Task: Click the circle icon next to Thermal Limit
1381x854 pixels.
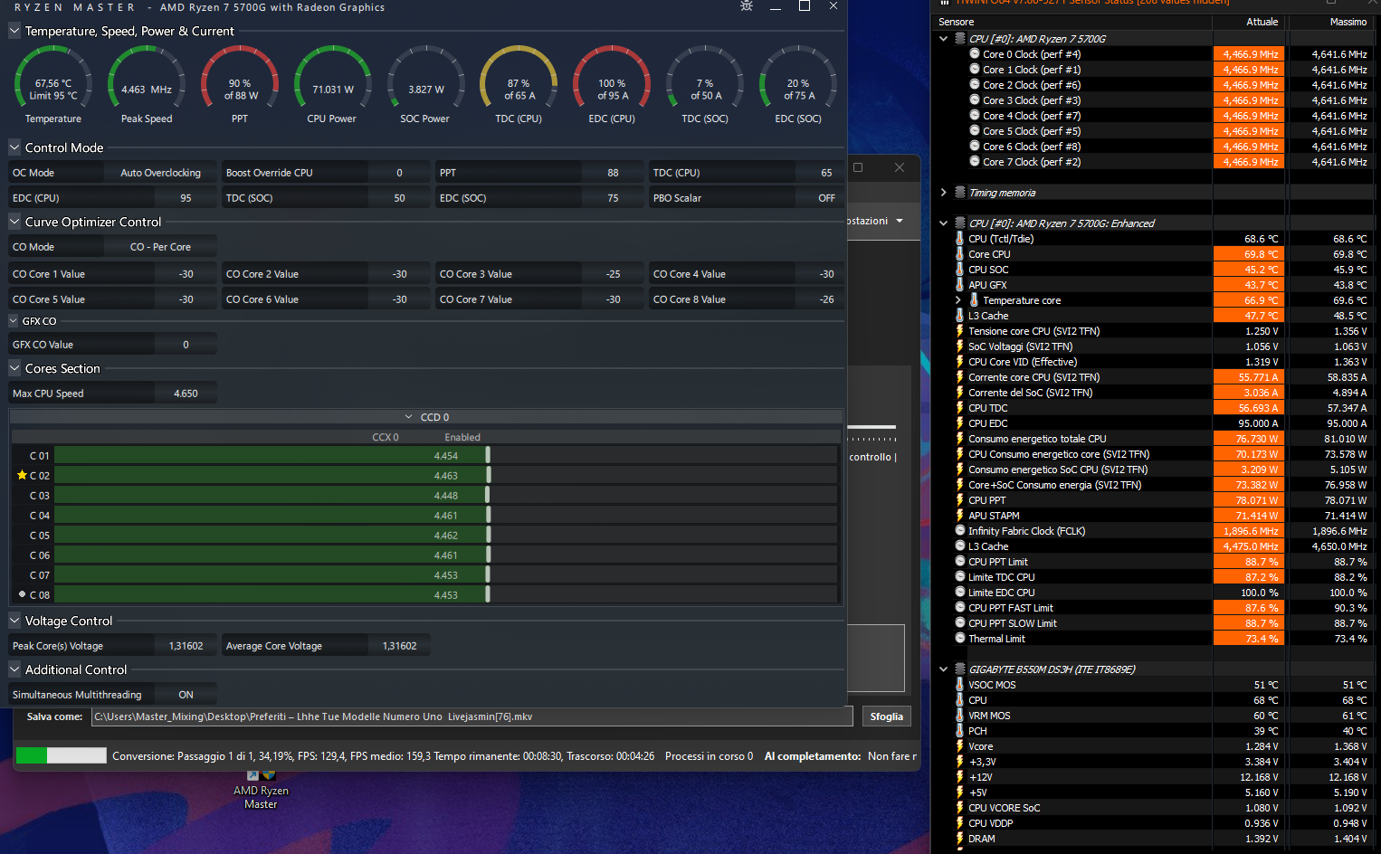Action: click(x=960, y=638)
